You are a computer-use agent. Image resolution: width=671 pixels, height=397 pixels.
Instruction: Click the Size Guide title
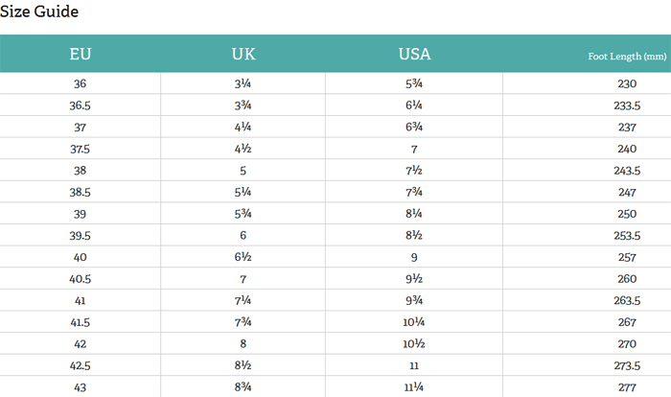click(39, 12)
